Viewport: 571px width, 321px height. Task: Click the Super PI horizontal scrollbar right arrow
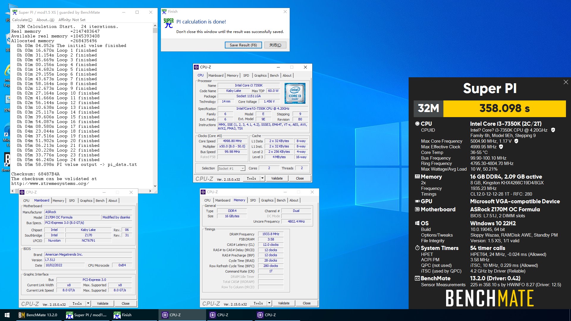click(150, 191)
